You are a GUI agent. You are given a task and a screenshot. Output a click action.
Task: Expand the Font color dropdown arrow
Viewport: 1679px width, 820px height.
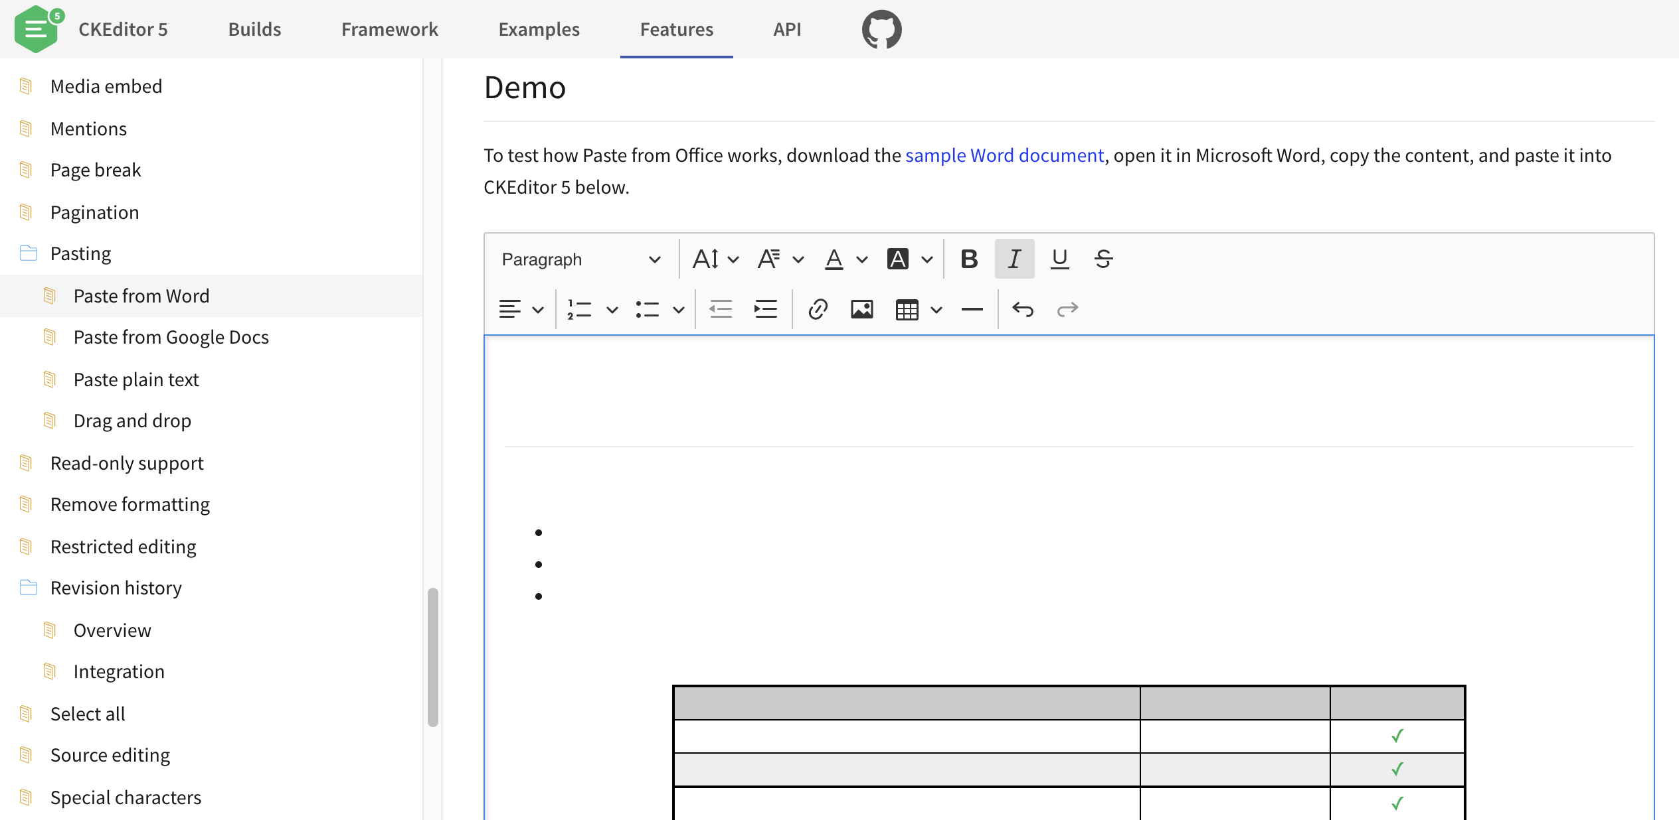coord(862,259)
